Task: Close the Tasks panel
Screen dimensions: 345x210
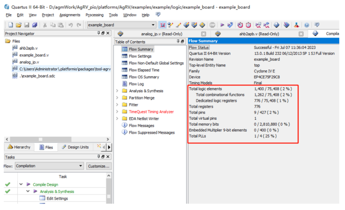Action: pyautogui.click(x=108, y=157)
